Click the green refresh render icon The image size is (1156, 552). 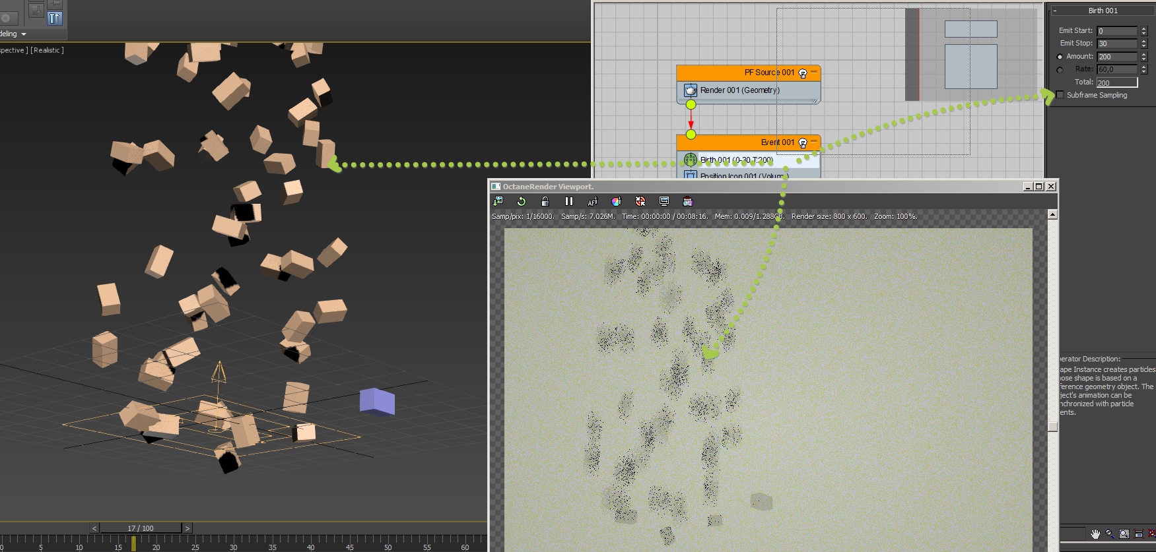coord(522,201)
